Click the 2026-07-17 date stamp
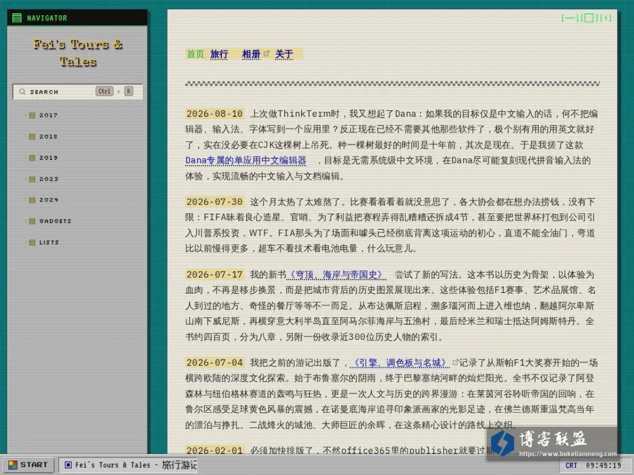 (x=215, y=274)
